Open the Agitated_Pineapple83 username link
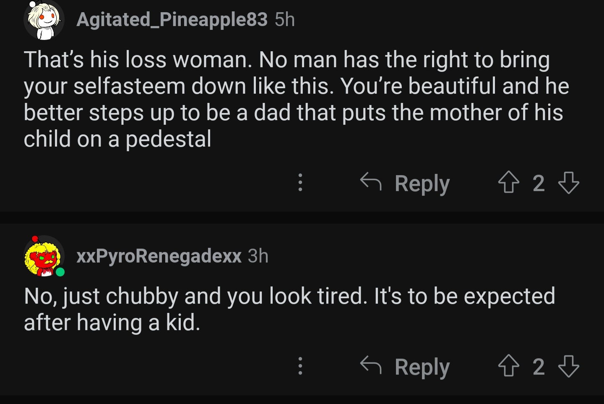This screenshot has width=604, height=404. (172, 20)
